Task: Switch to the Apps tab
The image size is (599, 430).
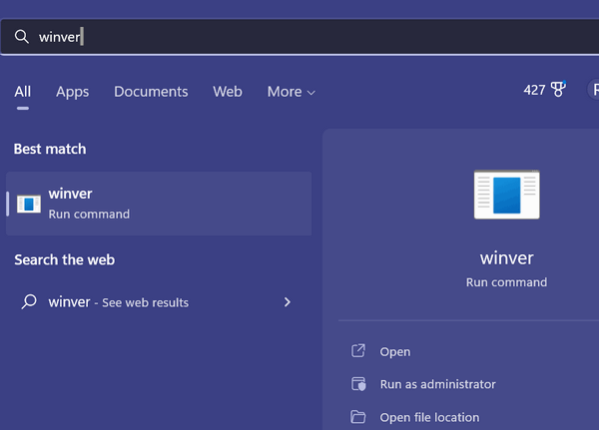Action: 73,92
